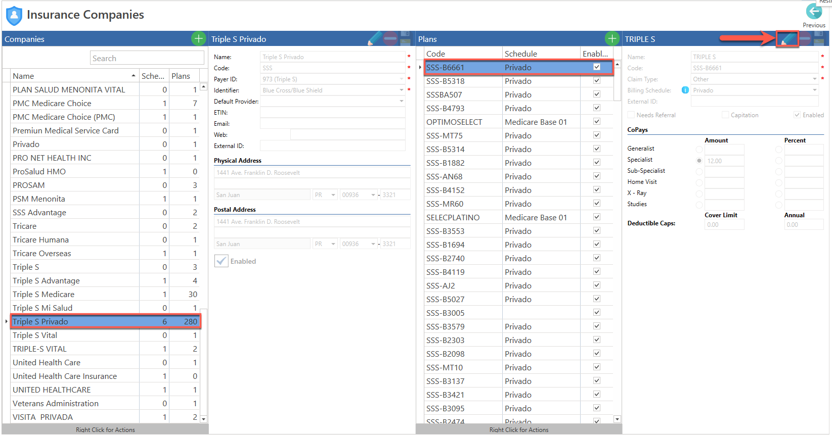The height and width of the screenshot is (436, 832).
Task: Select the Triple S Medicare company
Action: point(105,294)
